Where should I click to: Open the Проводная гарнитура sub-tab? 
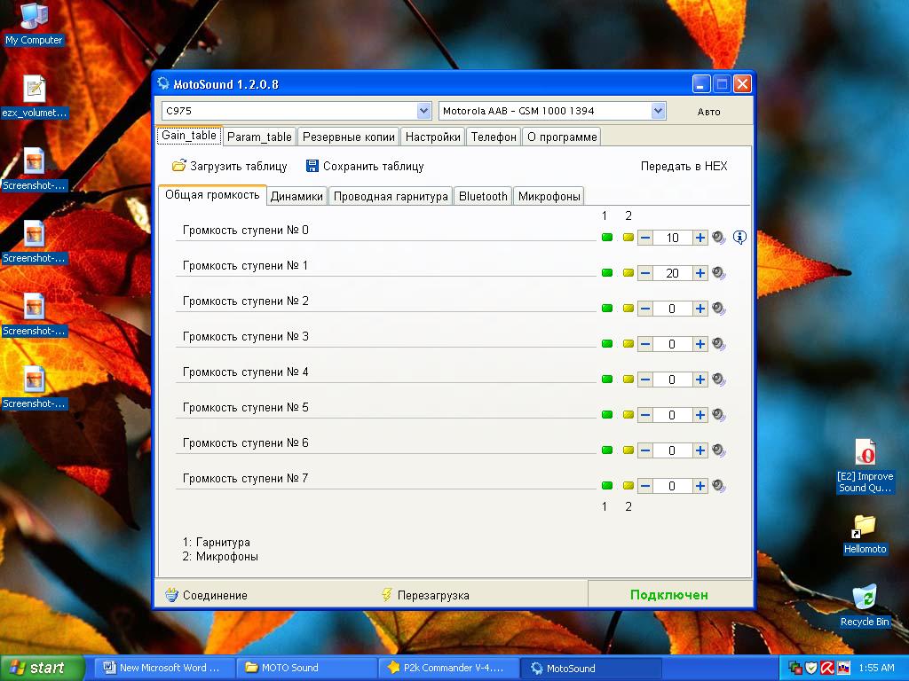tap(391, 196)
